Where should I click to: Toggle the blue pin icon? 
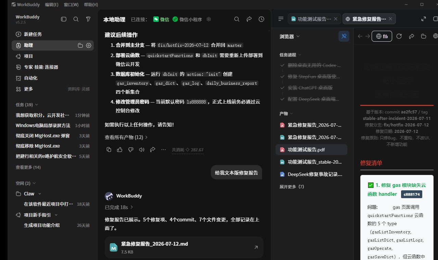344,36
